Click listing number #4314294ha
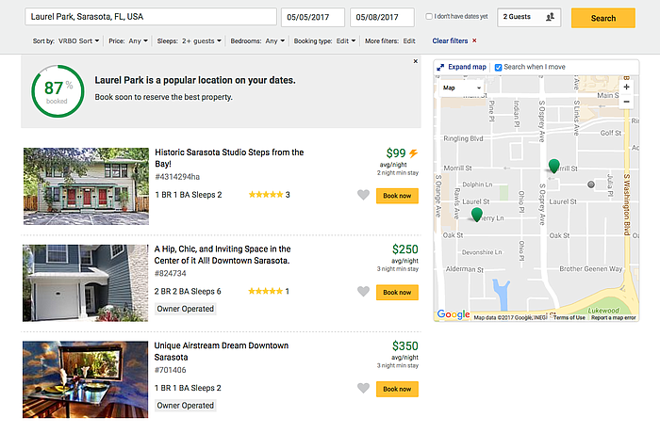 pyautogui.click(x=177, y=177)
